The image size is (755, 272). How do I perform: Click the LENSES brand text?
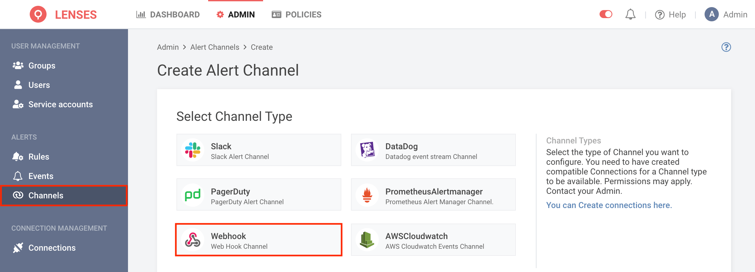76,15
